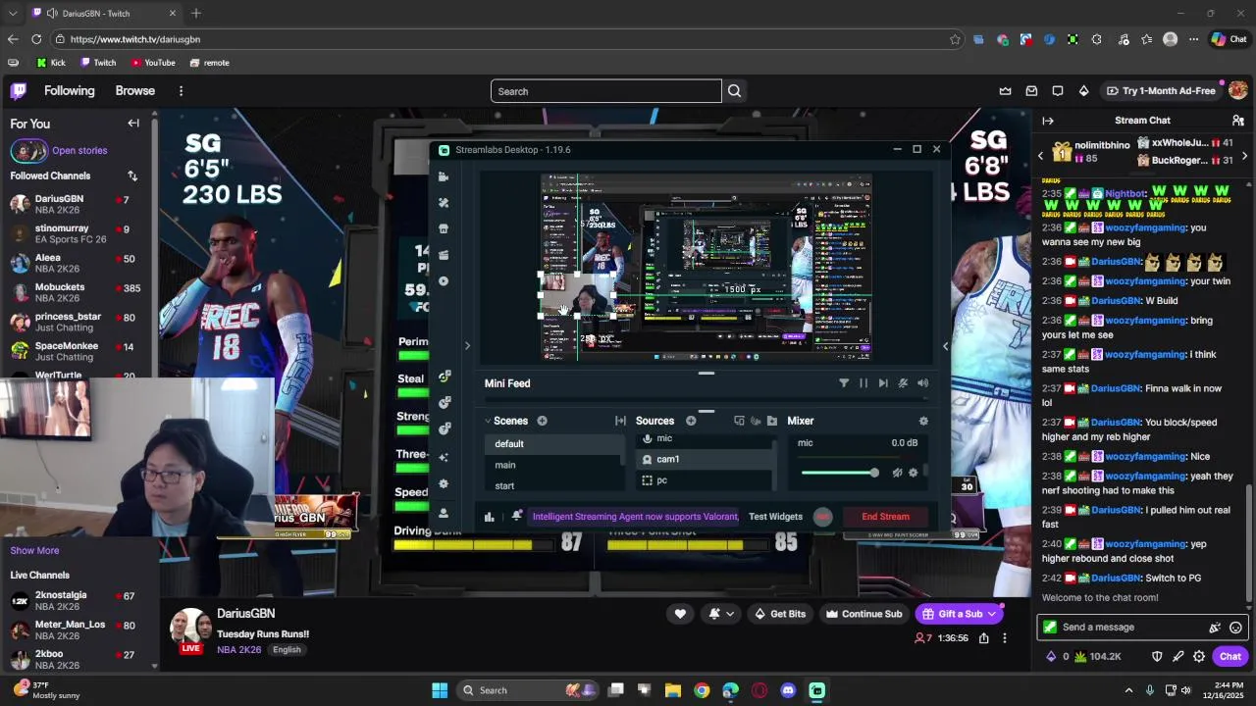Viewport: 1256px width, 706px height.
Task: Filter Mini Feed events with funnel icon
Action: tap(844, 383)
